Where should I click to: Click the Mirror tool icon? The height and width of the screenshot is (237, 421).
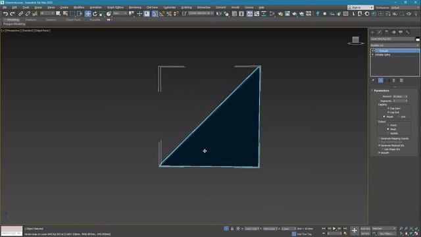point(219,14)
